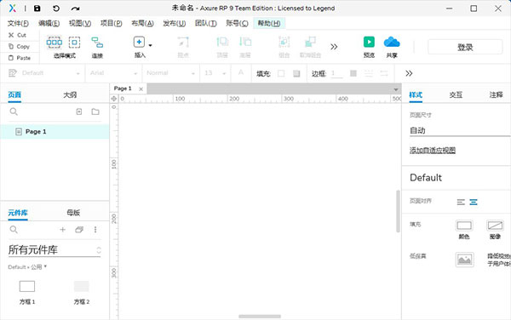Image resolution: width=511 pixels, height=320 pixels.
Task: Open the 帮助(H) menu
Action: coord(269,23)
